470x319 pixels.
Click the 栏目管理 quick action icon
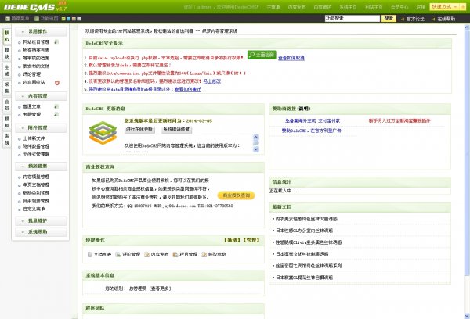pos(175,254)
